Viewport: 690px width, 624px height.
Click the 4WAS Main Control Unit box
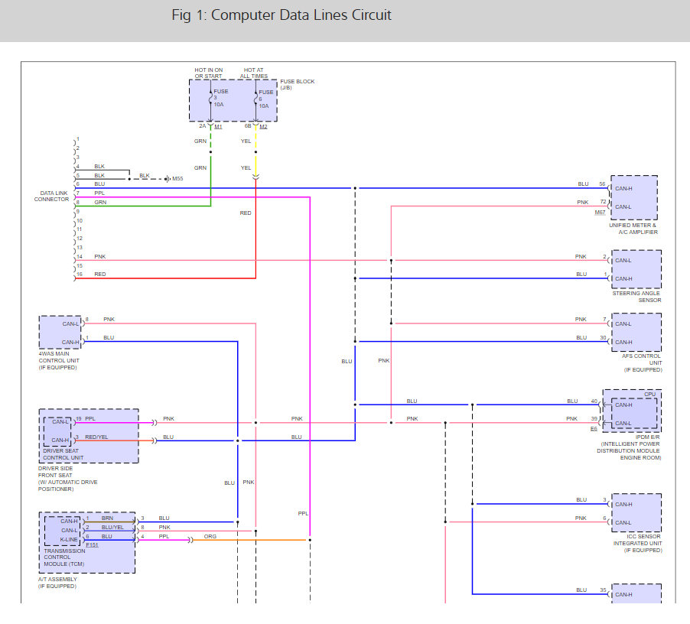tap(60, 332)
